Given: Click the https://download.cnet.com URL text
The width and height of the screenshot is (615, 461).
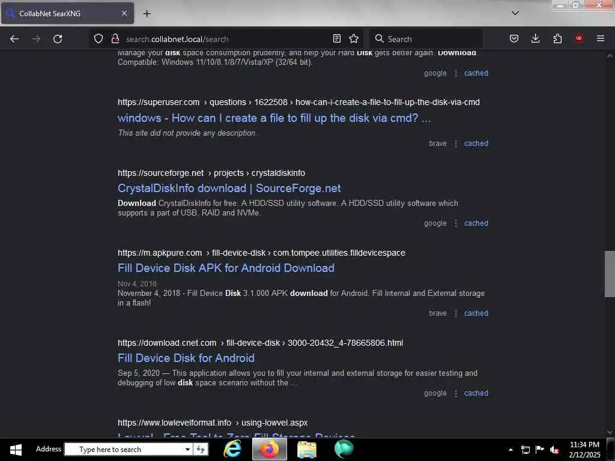Looking at the screenshot, I should [x=167, y=343].
